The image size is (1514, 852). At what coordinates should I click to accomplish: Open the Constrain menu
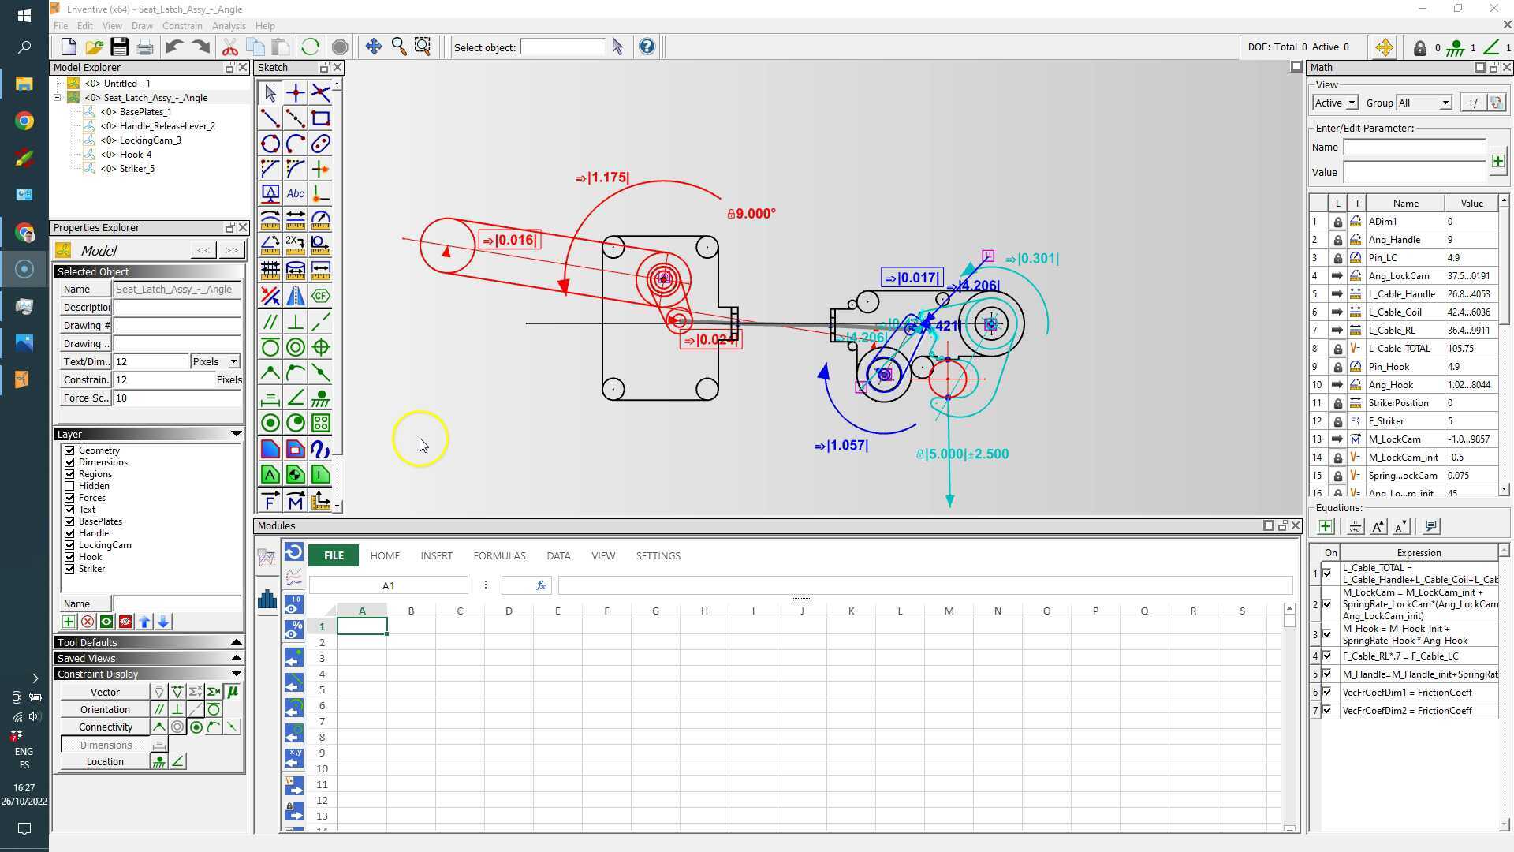pos(182,26)
